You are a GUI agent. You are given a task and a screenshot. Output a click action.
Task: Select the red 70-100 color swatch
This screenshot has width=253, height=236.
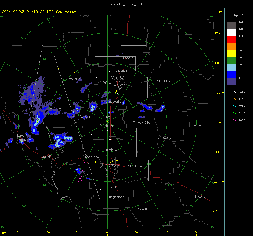point(232,40)
